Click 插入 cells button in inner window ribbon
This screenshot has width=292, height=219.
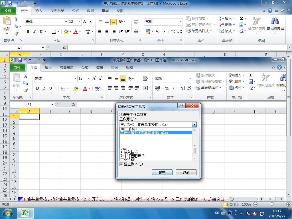236,75
